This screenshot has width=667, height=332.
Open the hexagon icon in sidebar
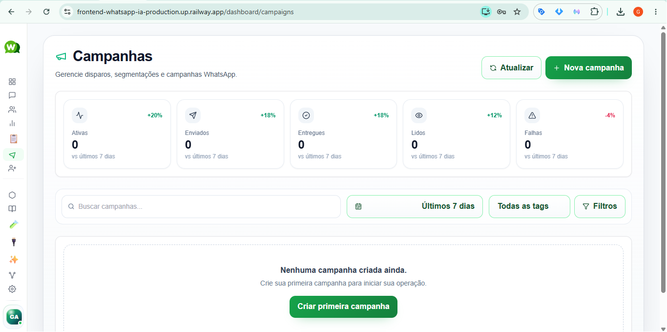pos(12,195)
